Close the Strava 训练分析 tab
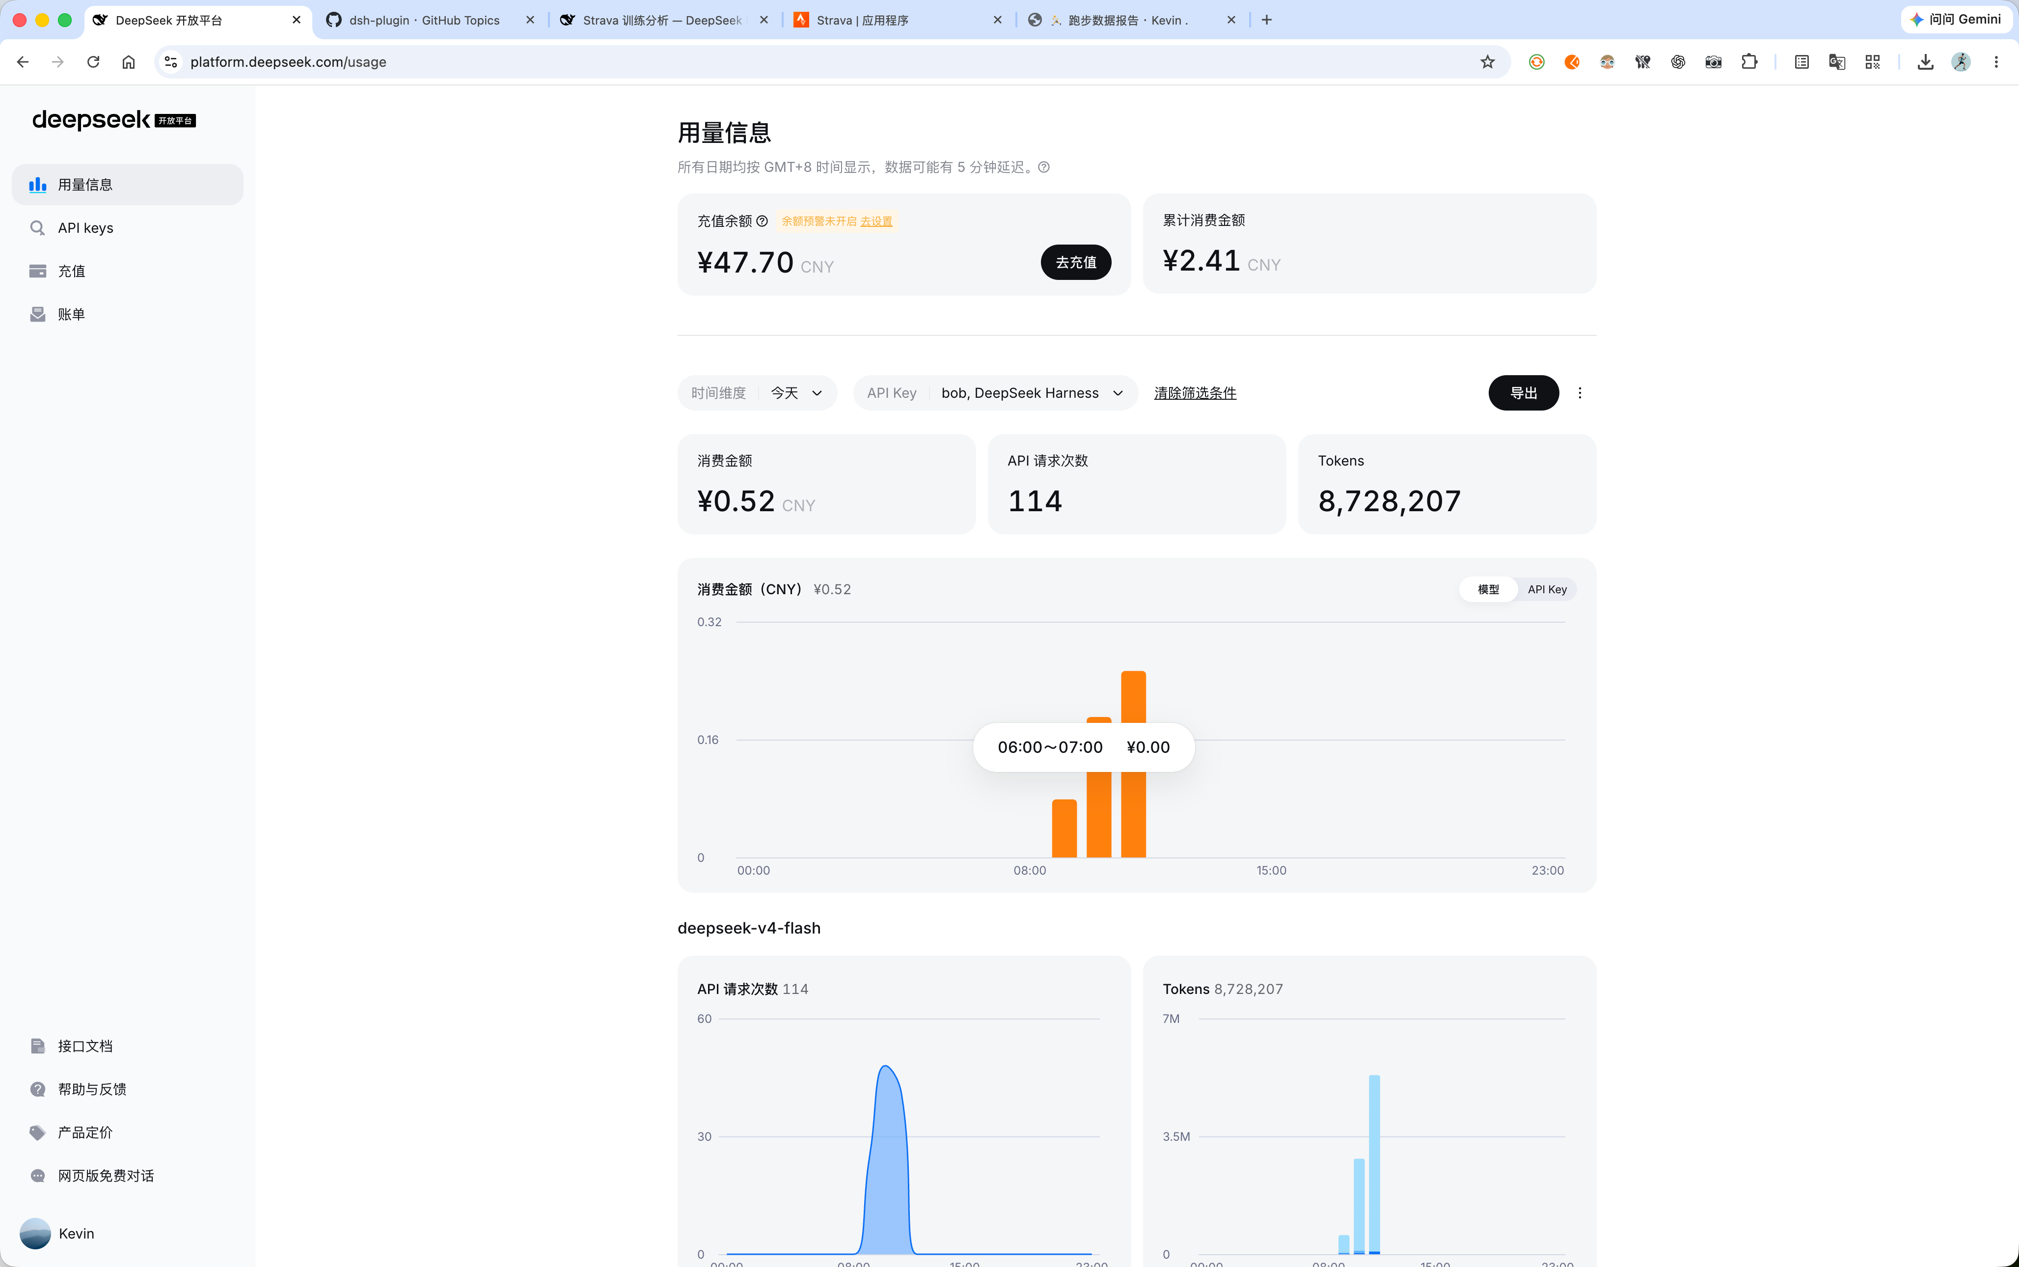 pyautogui.click(x=764, y=20)
